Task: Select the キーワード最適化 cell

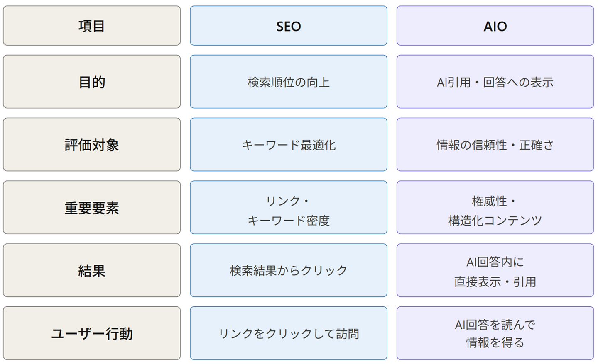Action: tap(289, 145)
